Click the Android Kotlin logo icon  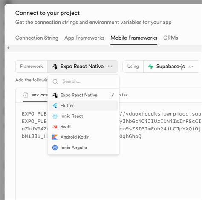55,137
